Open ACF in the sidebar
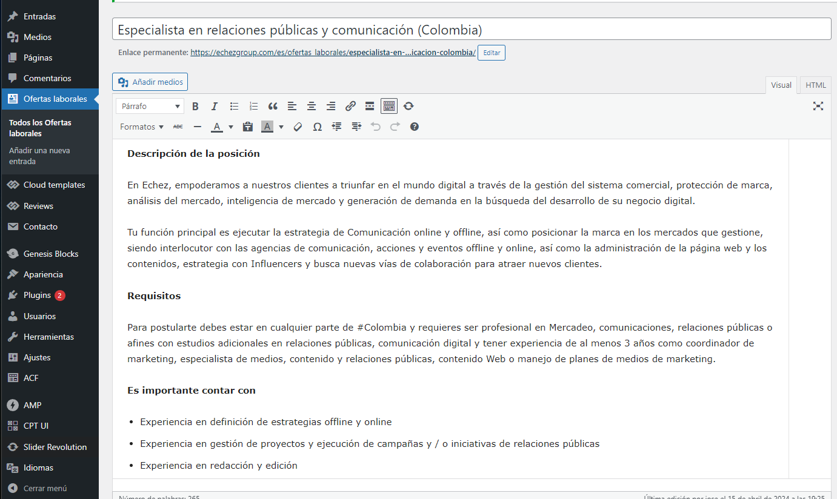Viewport: 837px width, 499px height. (49, 378)
